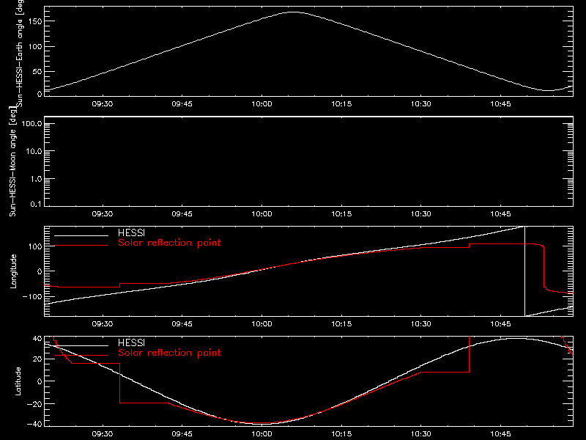
Task: Click the "10.0" tick on Moon angle axis
Action: 34,151
